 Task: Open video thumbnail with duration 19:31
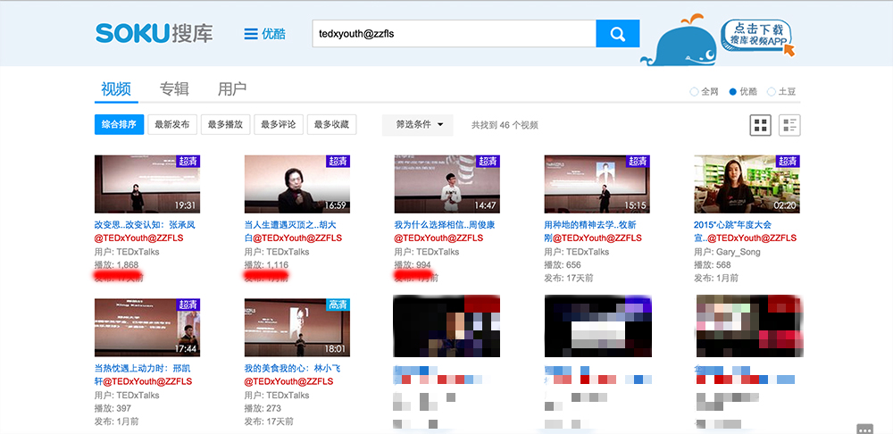click(x=147, y=184)
